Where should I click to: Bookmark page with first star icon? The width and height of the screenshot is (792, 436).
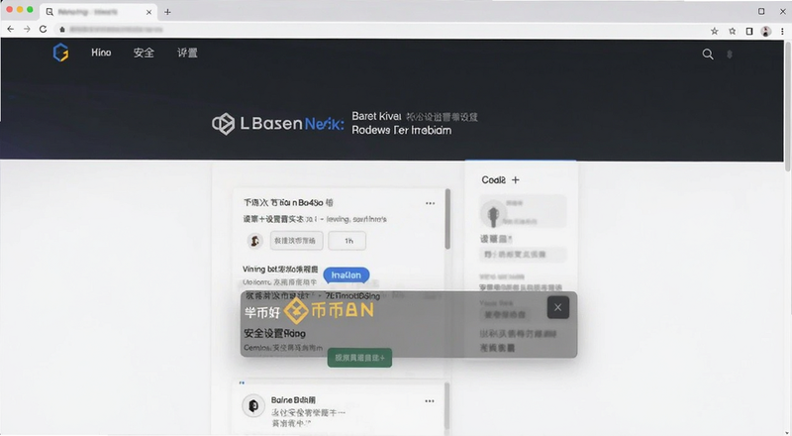714,31
